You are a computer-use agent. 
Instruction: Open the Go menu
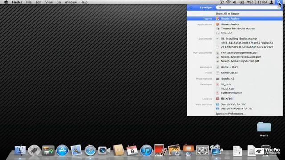pyautogui.click(x=58, y=2)
